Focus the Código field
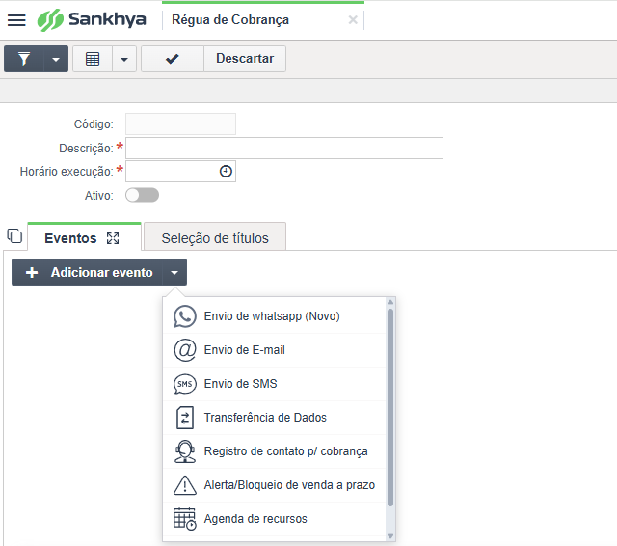Image resolution: width=617 pixels, height=546 pixels. [180, 124]
